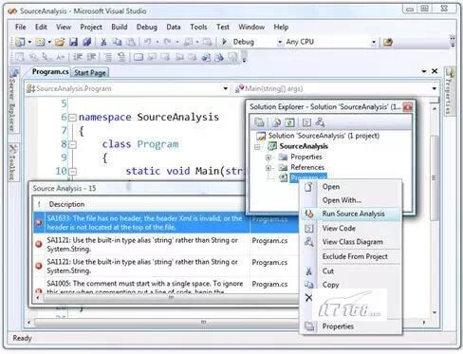Viewport: 463px width, 354px height.
Task: Select the SA1005 comment single space warning row
Action: [x=166, y=286]
